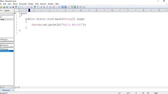Open the Browser menu
Viewport: 168px width, 94px height.
[43, 4]
